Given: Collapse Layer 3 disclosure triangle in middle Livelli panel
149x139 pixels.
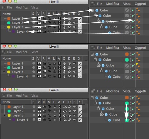Looking at the screenshot, I should (4, 72).
